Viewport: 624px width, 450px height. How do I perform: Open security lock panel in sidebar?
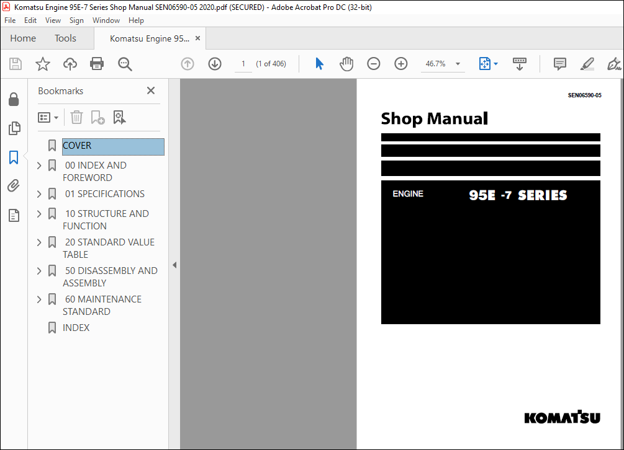[14, 99]
